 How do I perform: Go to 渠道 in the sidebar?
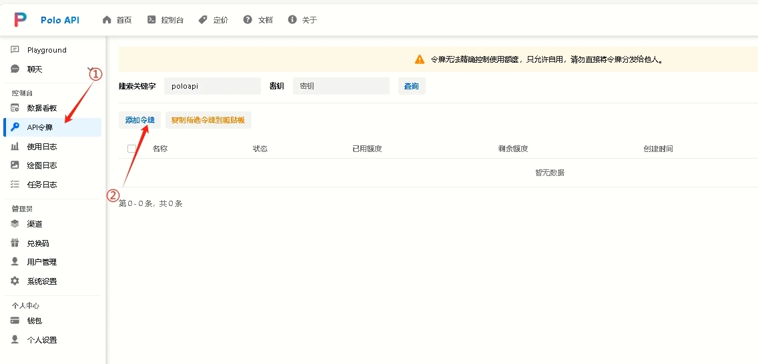coord(53,223)
